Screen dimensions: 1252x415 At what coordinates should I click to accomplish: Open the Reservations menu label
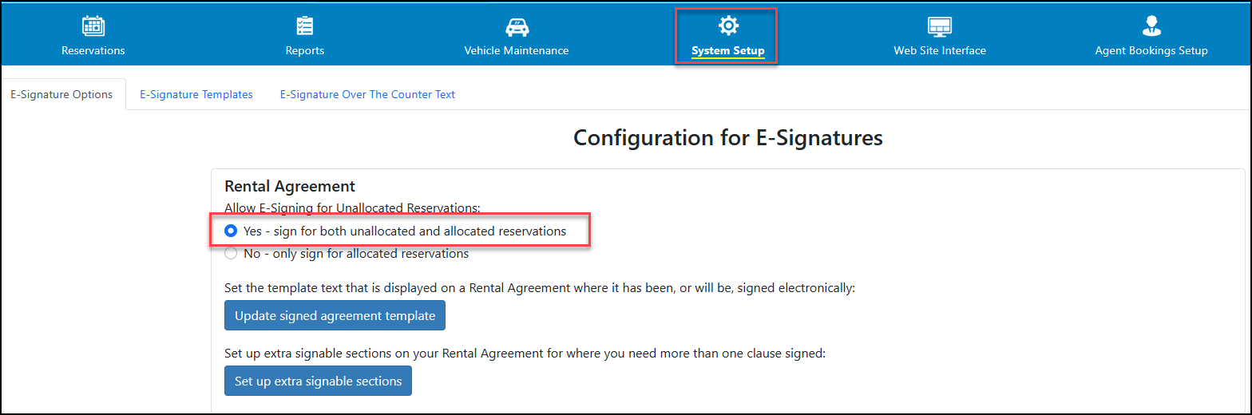point(93,50)
